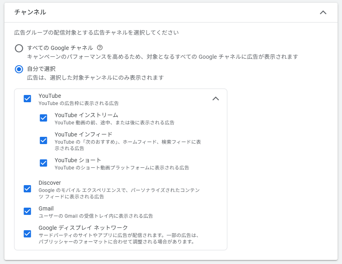Collapse the チャンネル section with top chevron
This screenshot has height=264, width=342.
323,12
